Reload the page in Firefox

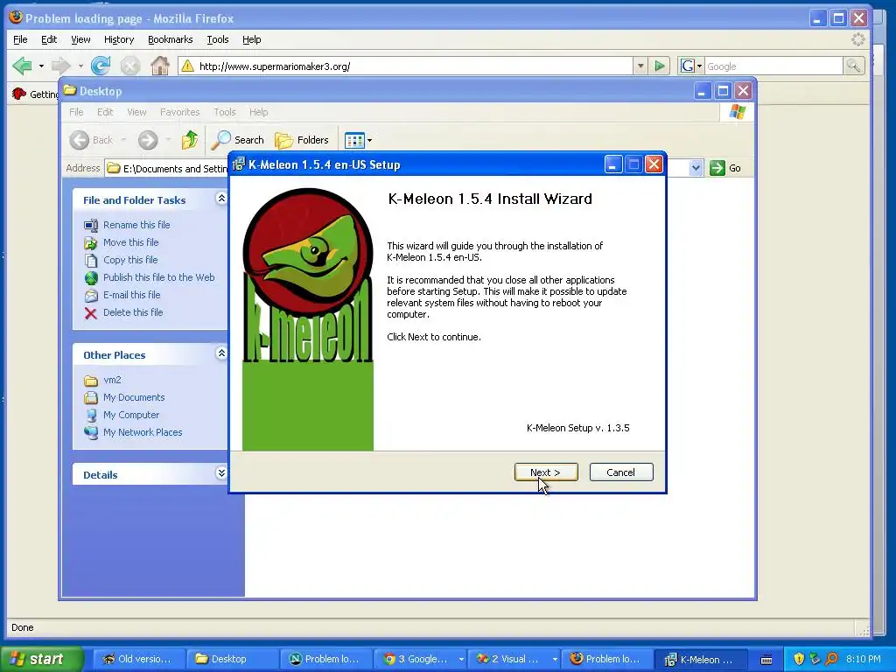[101, 66]
